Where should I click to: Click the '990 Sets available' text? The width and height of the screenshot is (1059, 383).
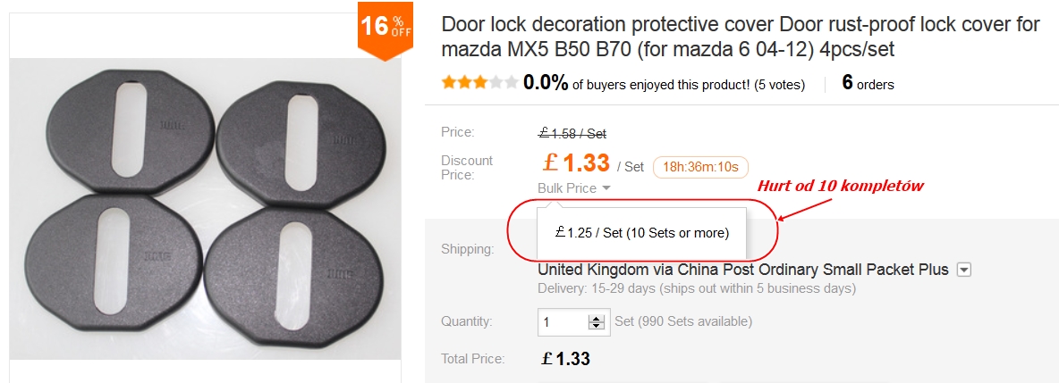coord(683,321)
